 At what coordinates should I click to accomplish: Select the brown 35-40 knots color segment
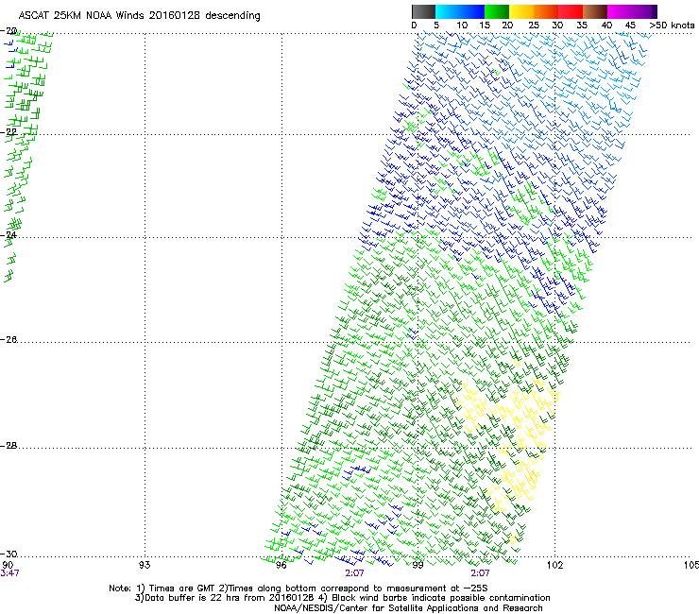pos(595,11)
